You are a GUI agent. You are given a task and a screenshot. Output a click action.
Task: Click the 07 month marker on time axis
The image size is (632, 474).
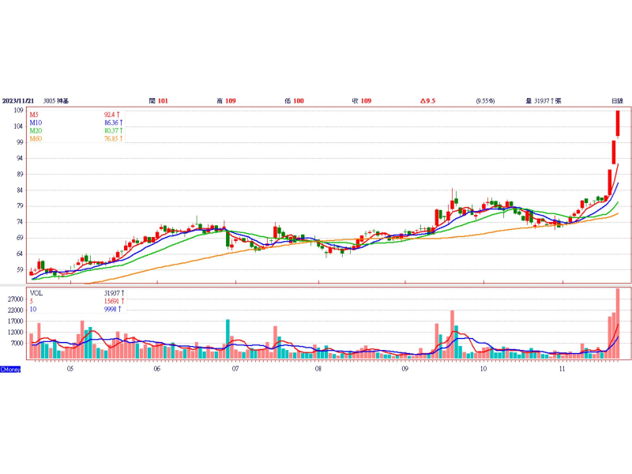pos(235,369)
